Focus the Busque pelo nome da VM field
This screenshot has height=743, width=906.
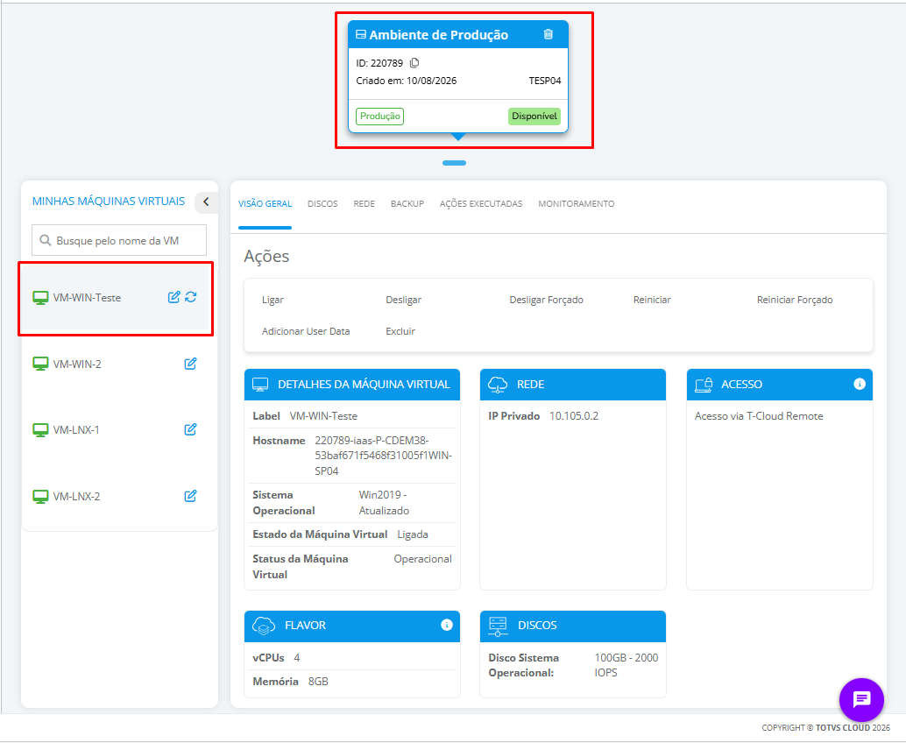(x=119, y=240)
